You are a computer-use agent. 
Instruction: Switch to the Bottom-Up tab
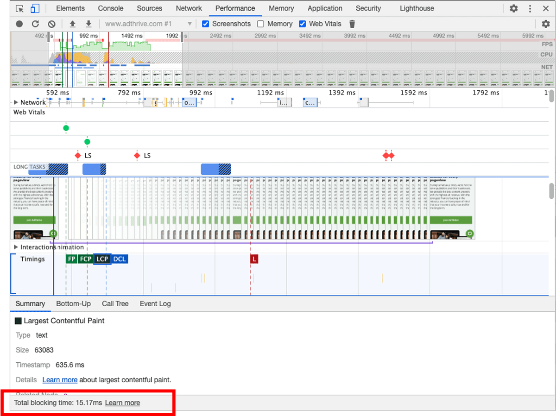(x=74, y=304)
